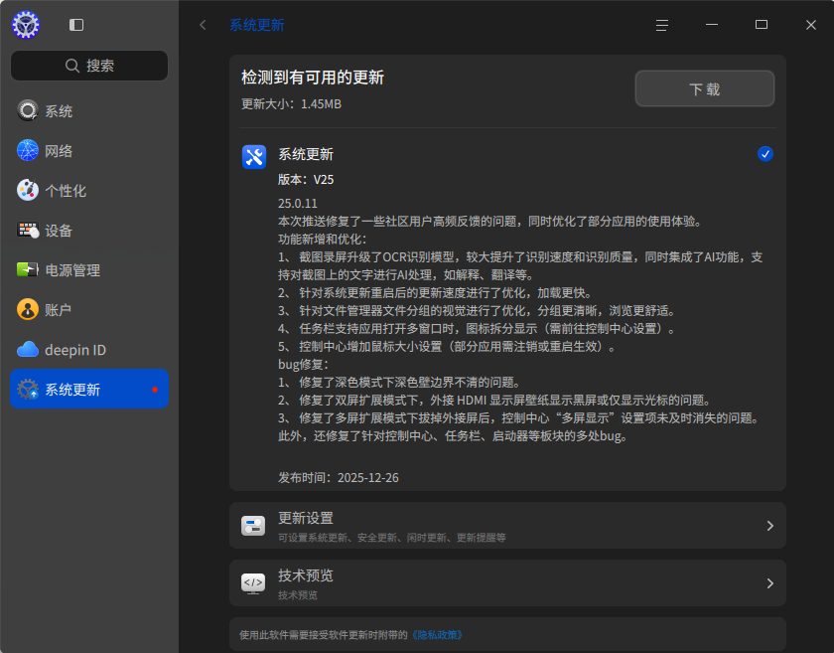
Task: Click the 下载 button
Action: (x=705, y=88)
